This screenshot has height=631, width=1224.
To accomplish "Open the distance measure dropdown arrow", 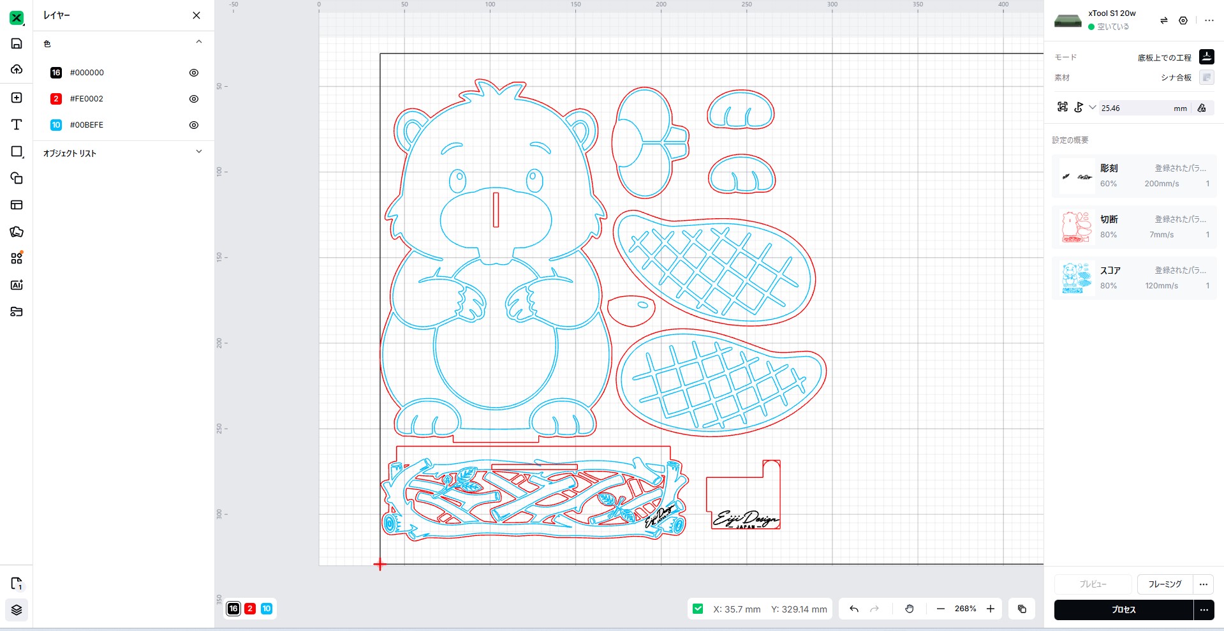I will (1093, 107).
